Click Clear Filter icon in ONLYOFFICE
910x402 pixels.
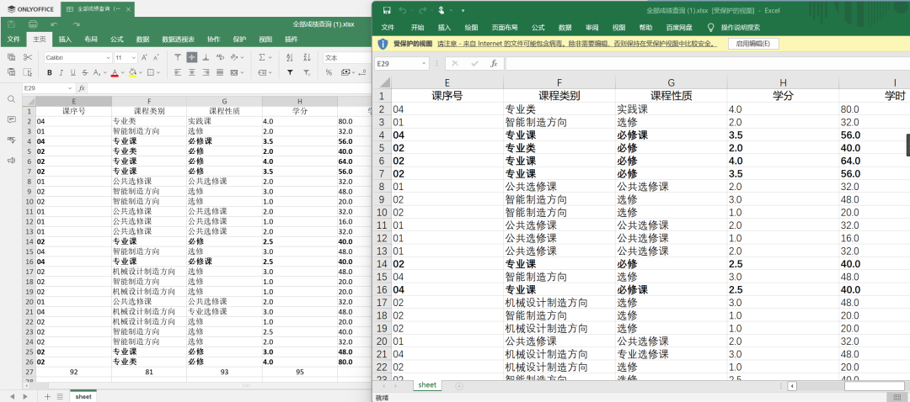308,72
